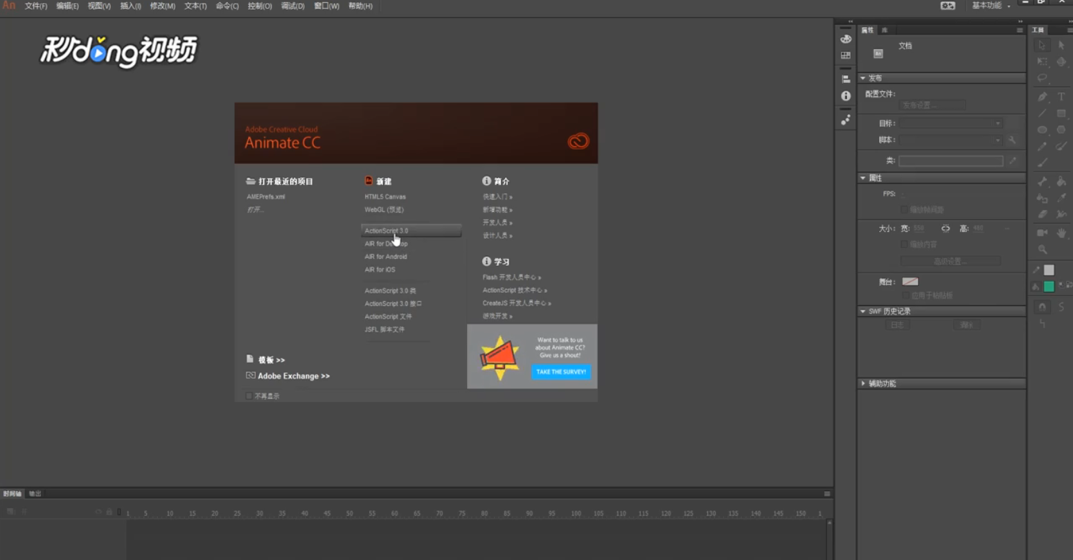Click the 发布设置... button
Viewport: 1073px width, 560px height.
[932, 105]
